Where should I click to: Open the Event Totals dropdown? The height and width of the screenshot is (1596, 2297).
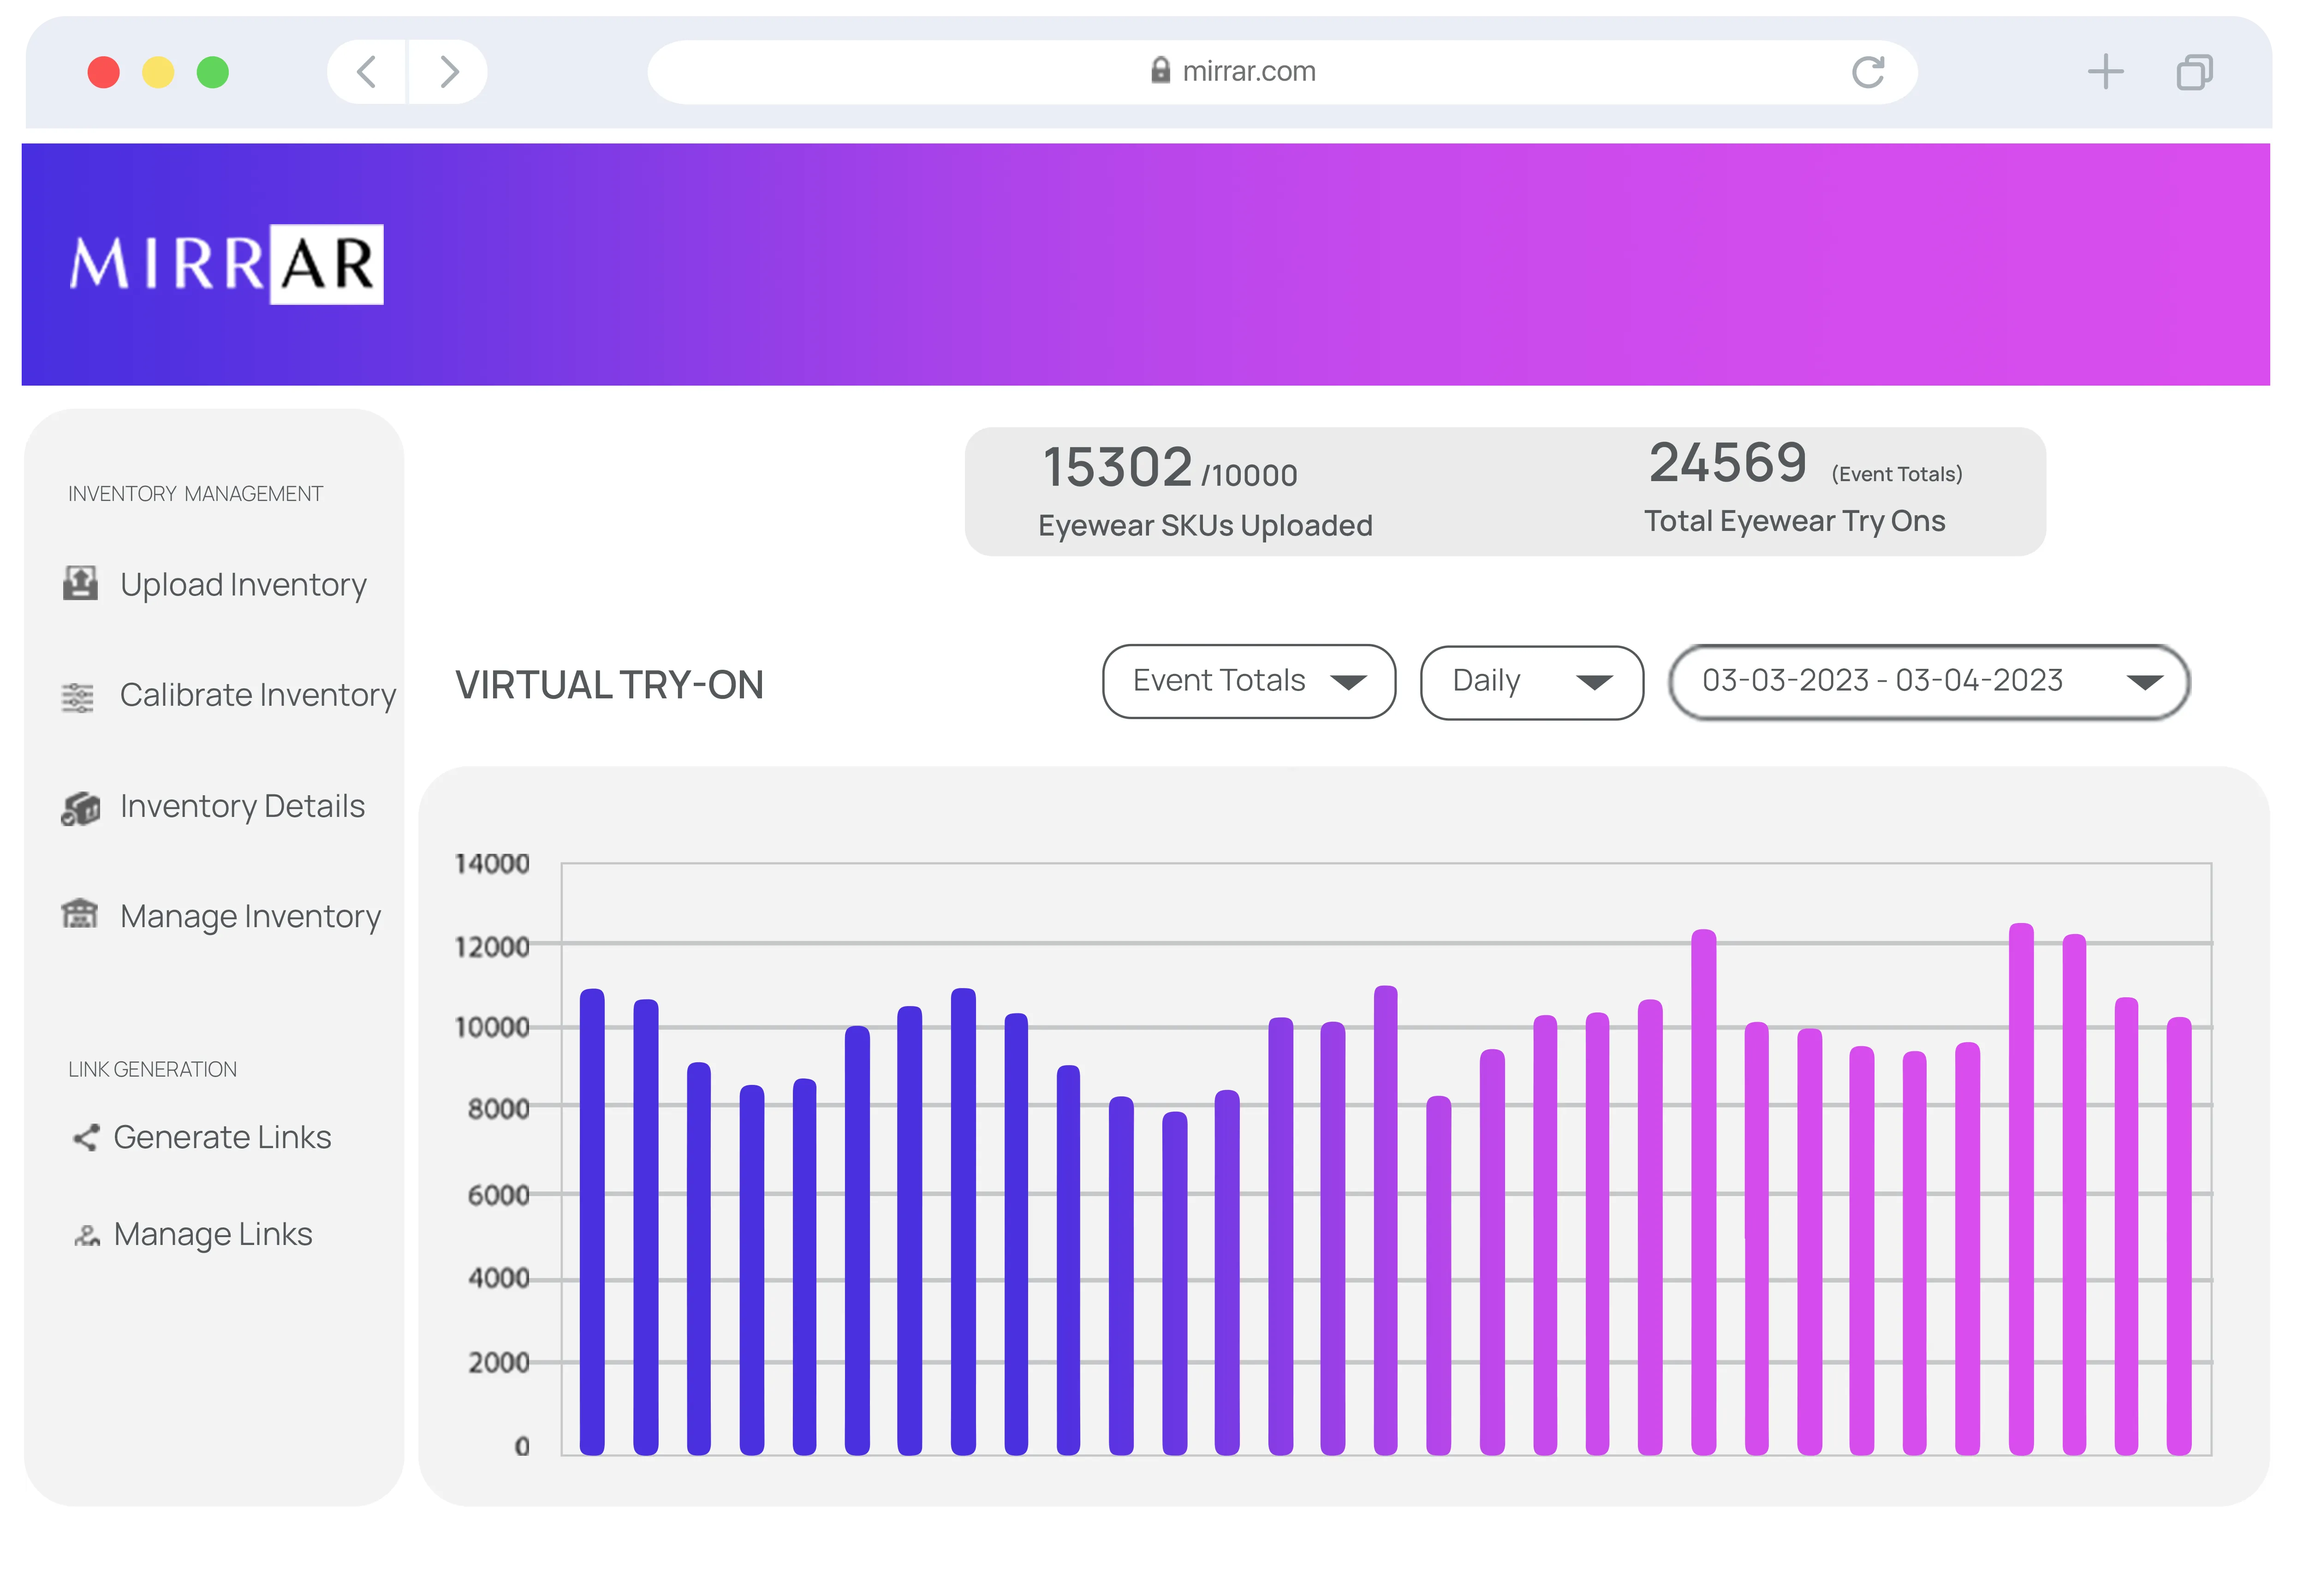1248,681
